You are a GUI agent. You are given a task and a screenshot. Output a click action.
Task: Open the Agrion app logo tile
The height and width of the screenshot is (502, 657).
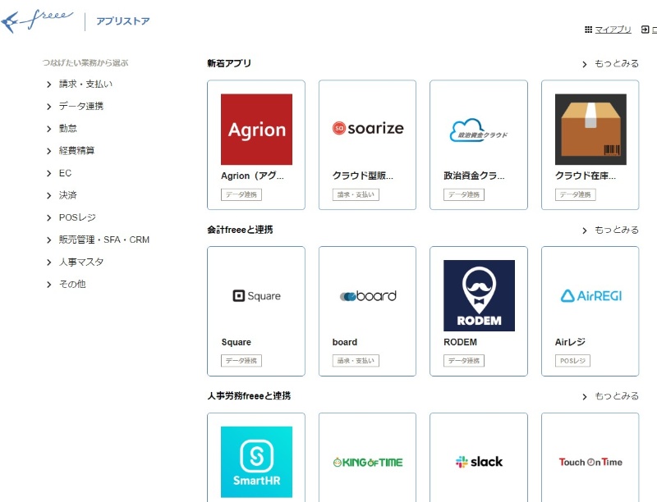coord(256,130)
